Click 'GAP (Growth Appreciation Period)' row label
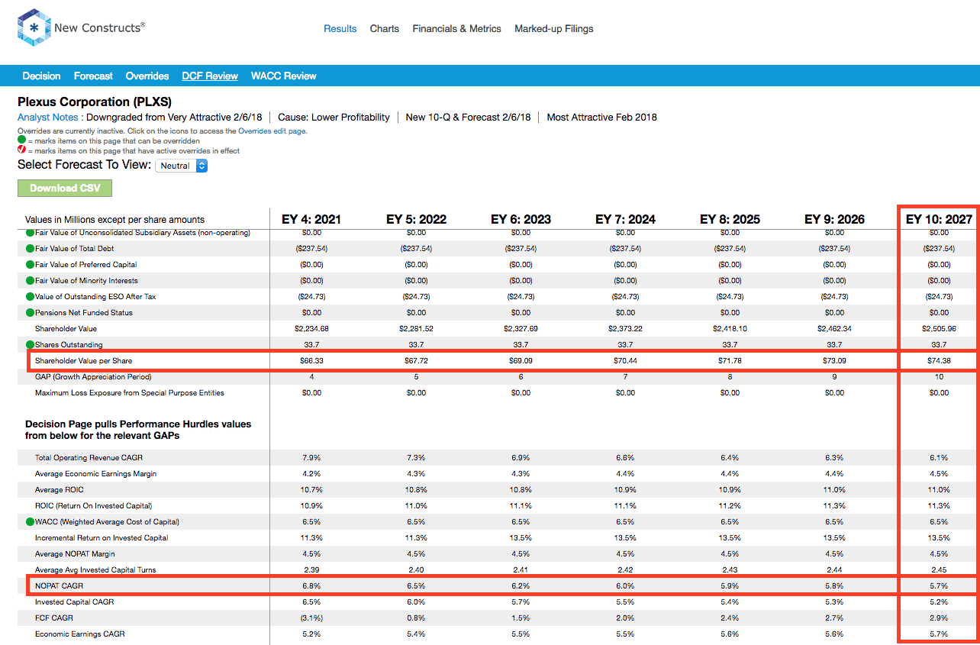 click(93, 376)
